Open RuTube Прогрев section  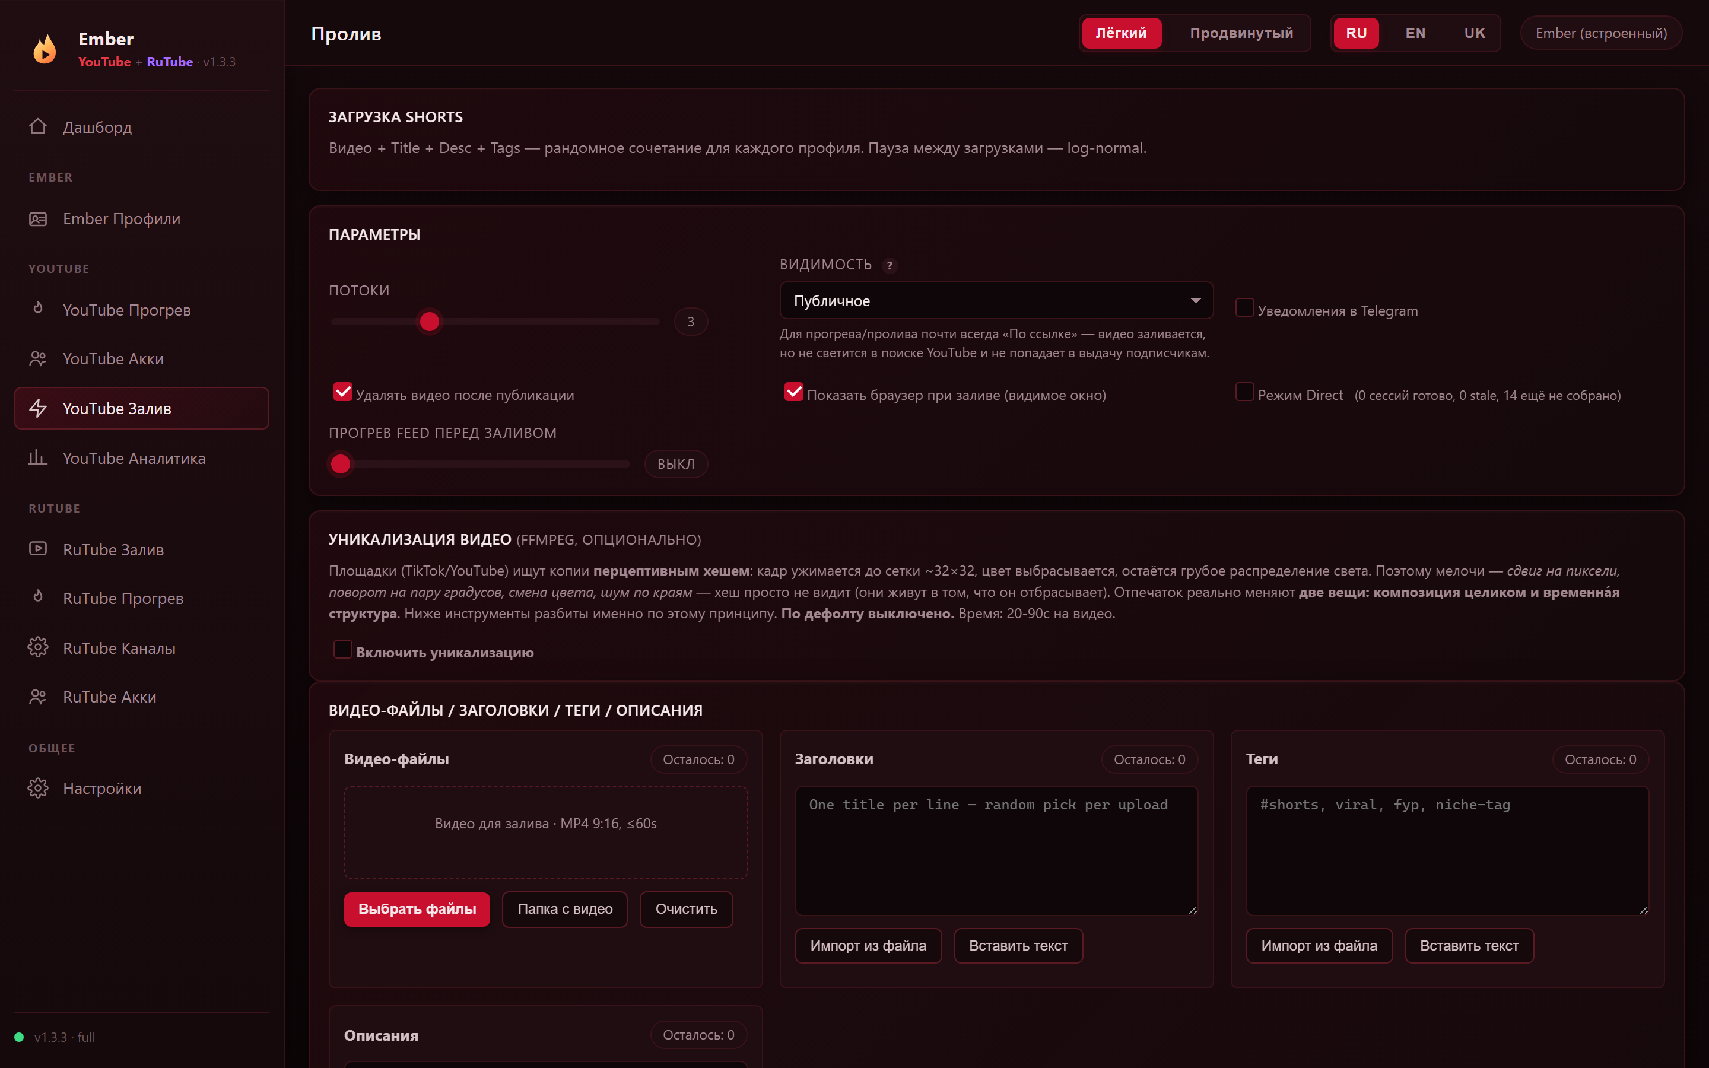(141, 598)
